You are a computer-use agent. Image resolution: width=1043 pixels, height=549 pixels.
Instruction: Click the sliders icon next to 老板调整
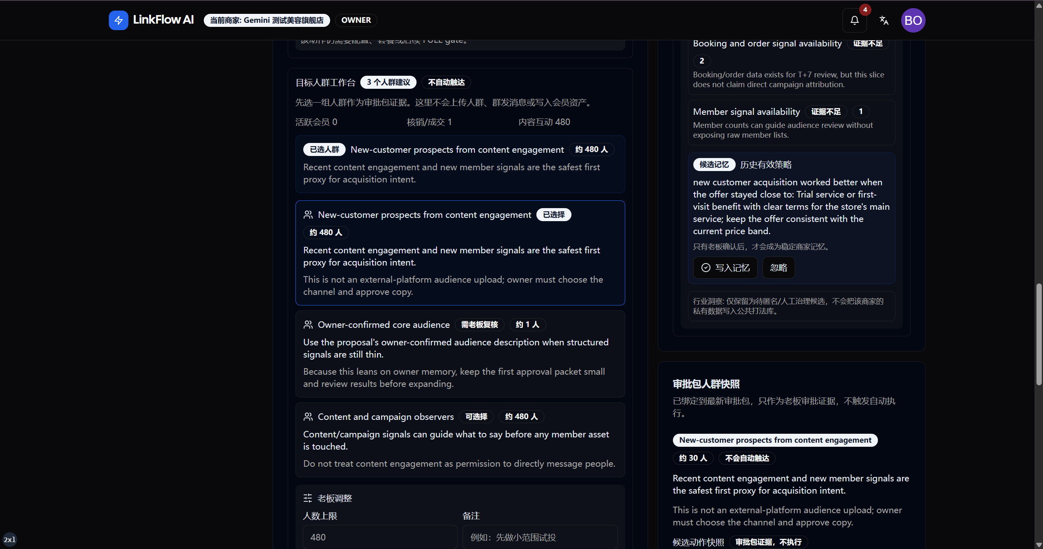(308, 498)
